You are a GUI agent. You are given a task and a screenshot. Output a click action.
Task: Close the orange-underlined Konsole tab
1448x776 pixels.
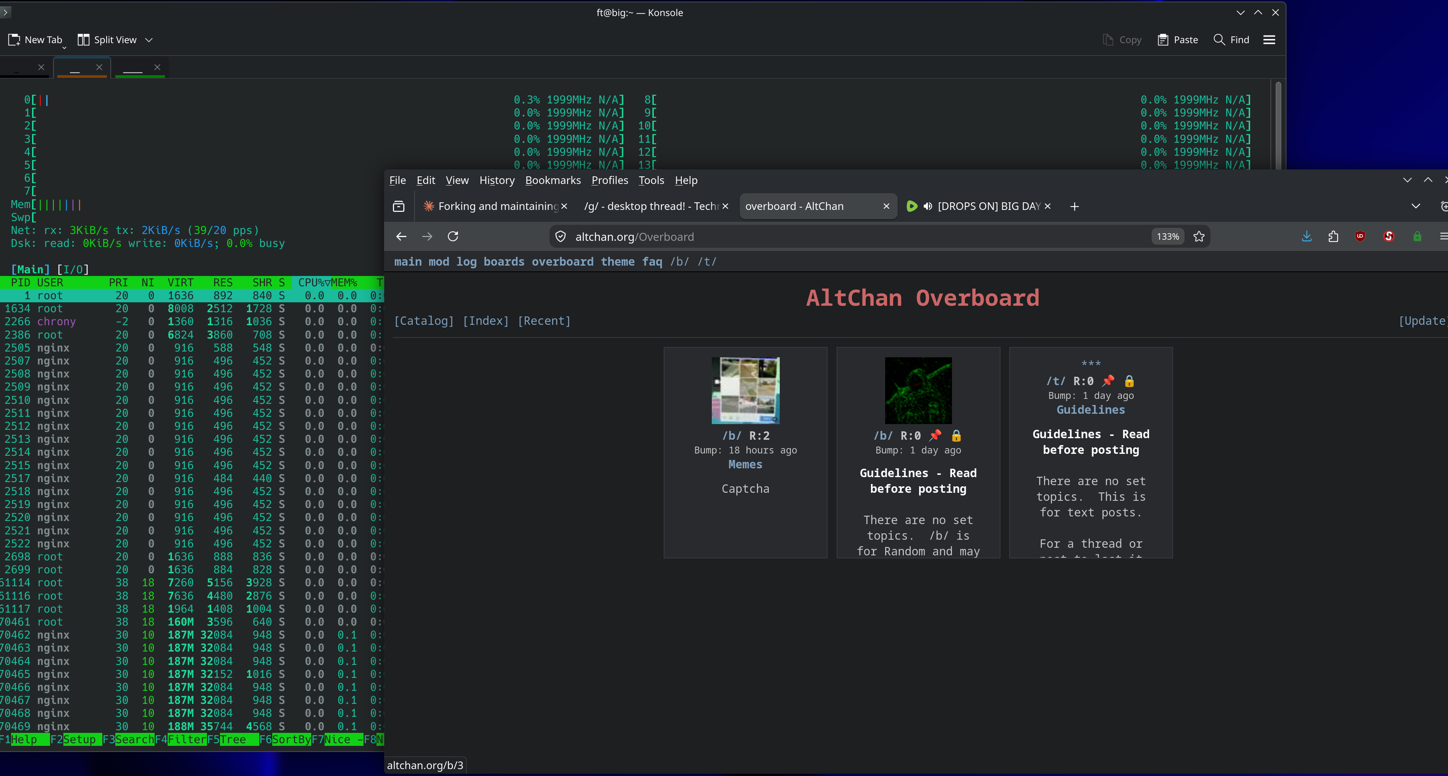click(100, 67)
